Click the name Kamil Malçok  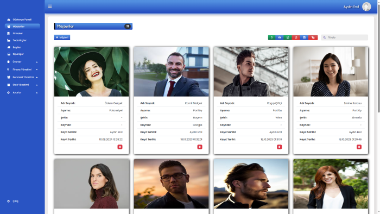(193, 103)
